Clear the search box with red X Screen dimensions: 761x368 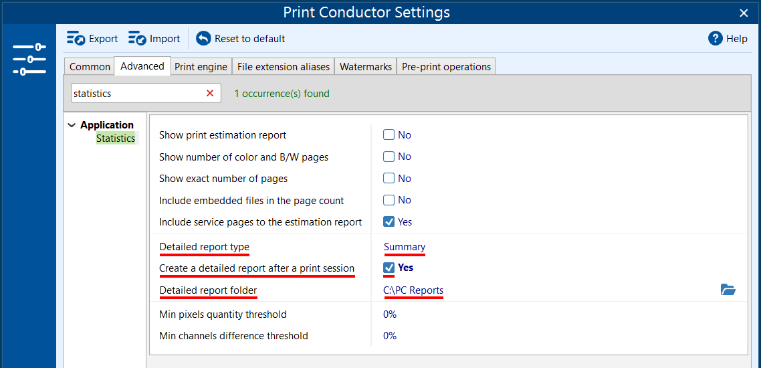(210, 93)
